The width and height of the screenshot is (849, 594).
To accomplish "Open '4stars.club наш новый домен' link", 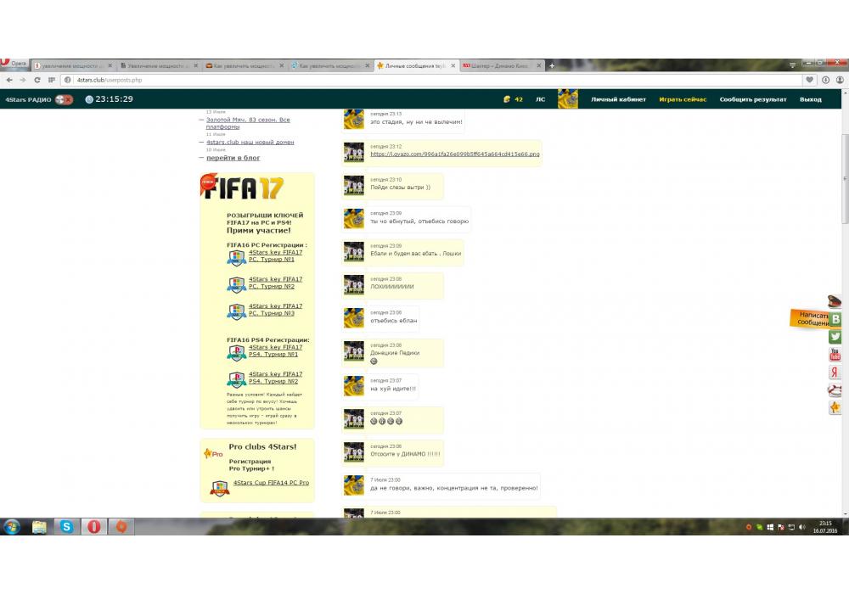I will [250, 143].
